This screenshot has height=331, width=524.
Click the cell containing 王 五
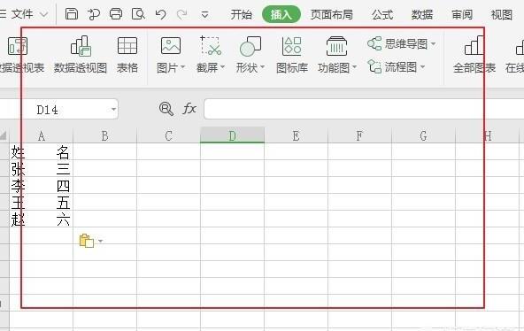pos(41,203)
